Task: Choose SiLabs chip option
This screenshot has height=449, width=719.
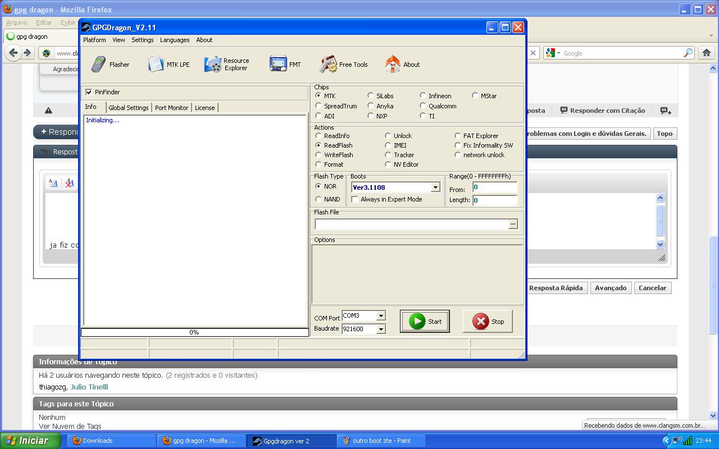Action: tap(371, 96)
